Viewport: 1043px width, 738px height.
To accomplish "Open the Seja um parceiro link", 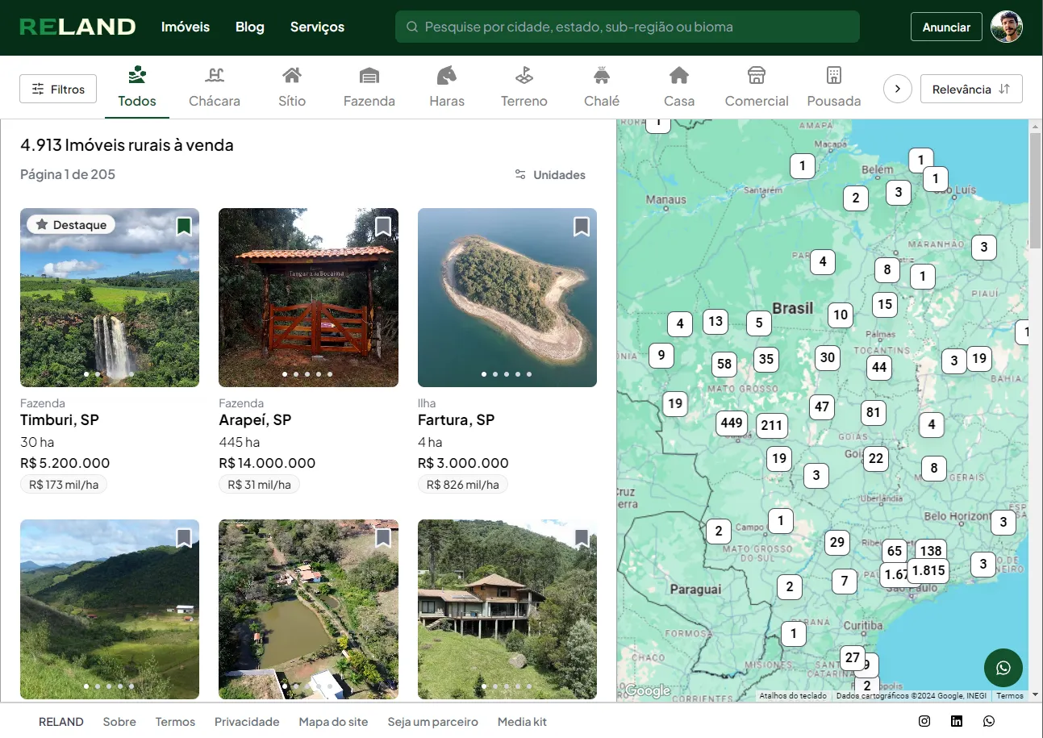I will pyautogui.click(x=432, y=722).
